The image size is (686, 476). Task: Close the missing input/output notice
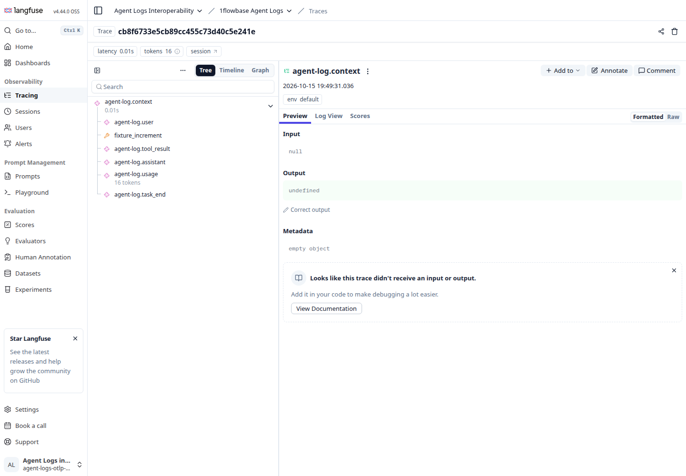[x=674, y=270]
